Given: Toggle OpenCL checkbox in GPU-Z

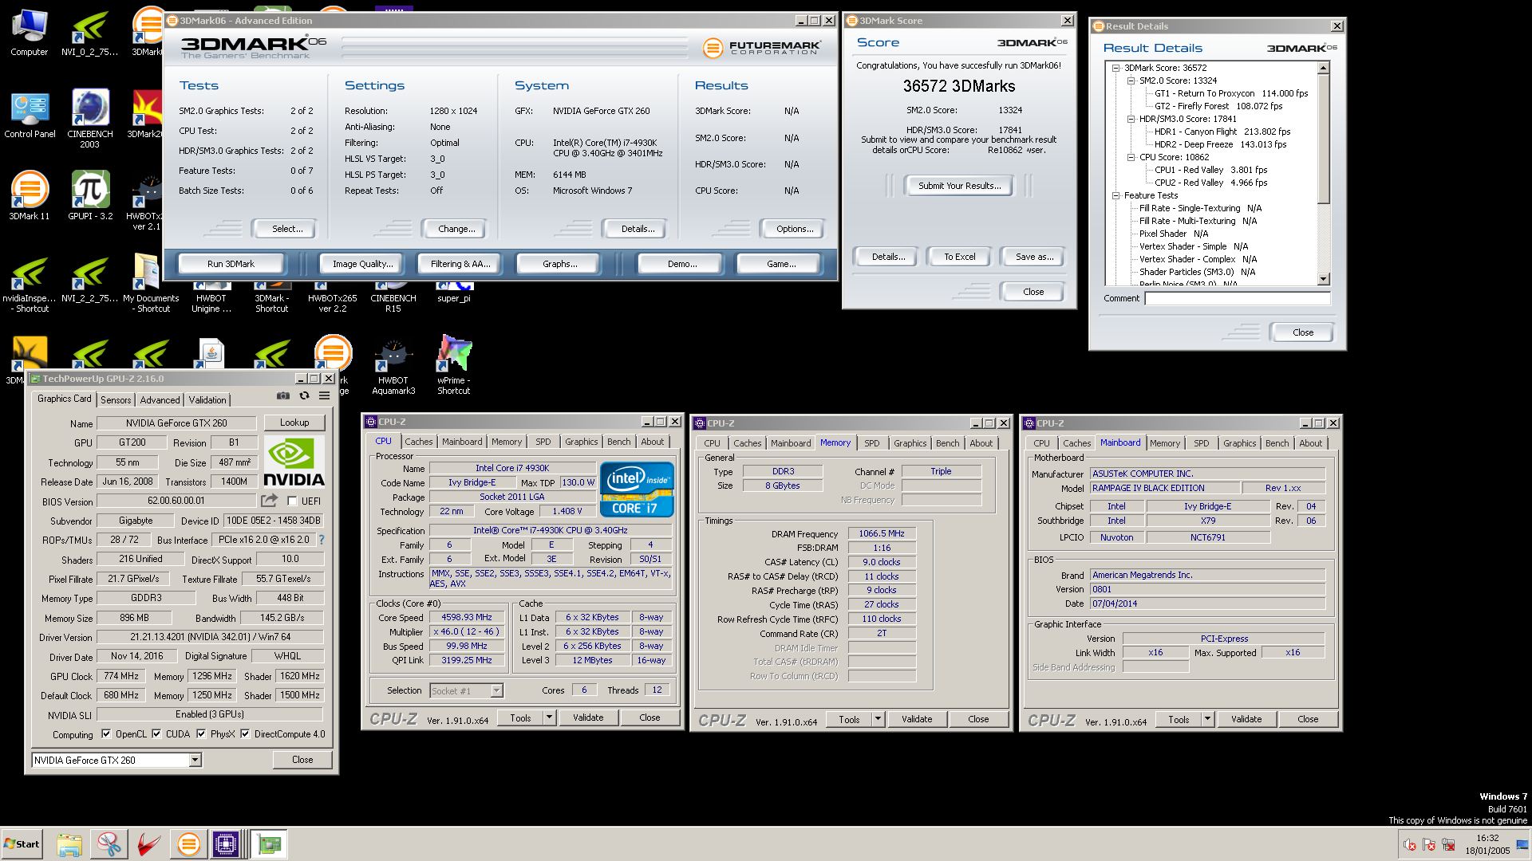Looking at the screenshot, I should click(x=106, y=734).
